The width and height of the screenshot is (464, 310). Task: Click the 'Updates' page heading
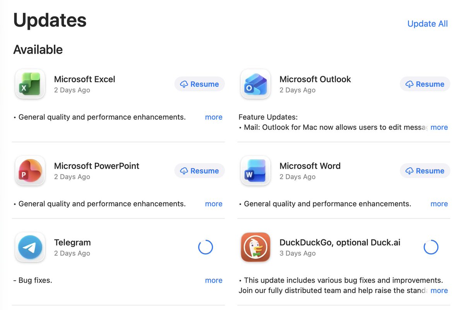click(x=50, y=20)
